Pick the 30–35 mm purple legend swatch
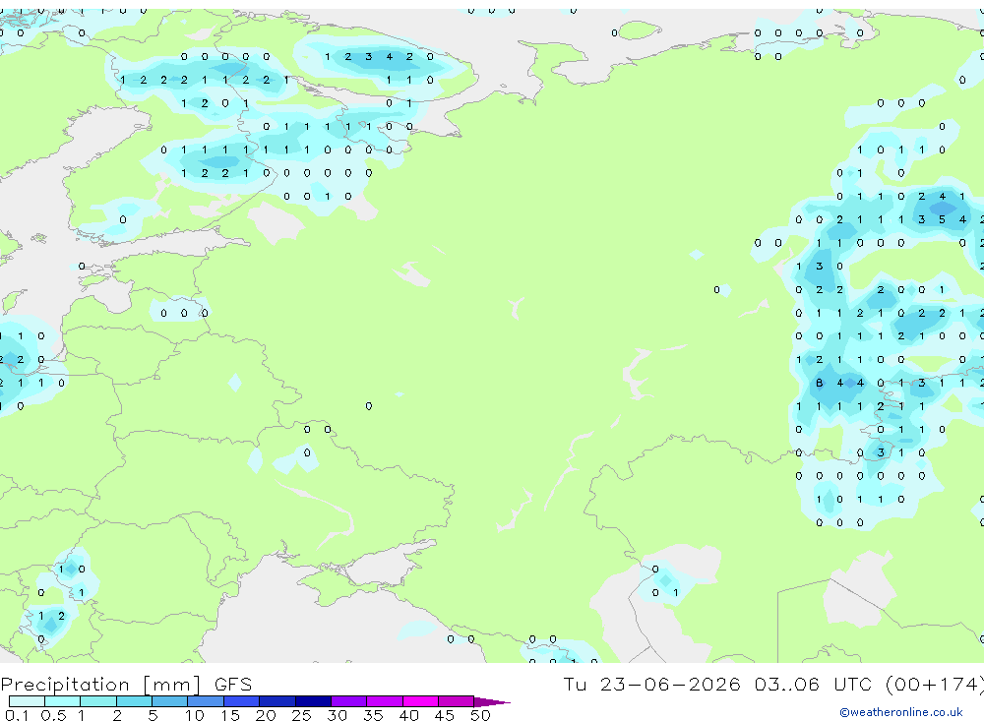Viewport: 984px width, 721px height. tap(349, 701)
